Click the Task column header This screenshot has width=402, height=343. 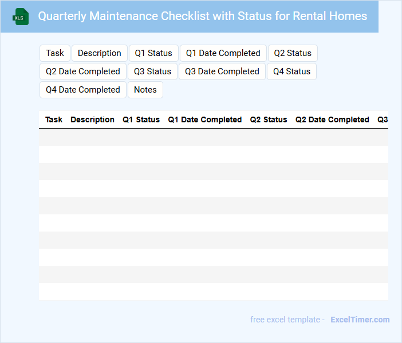(54, 119)
